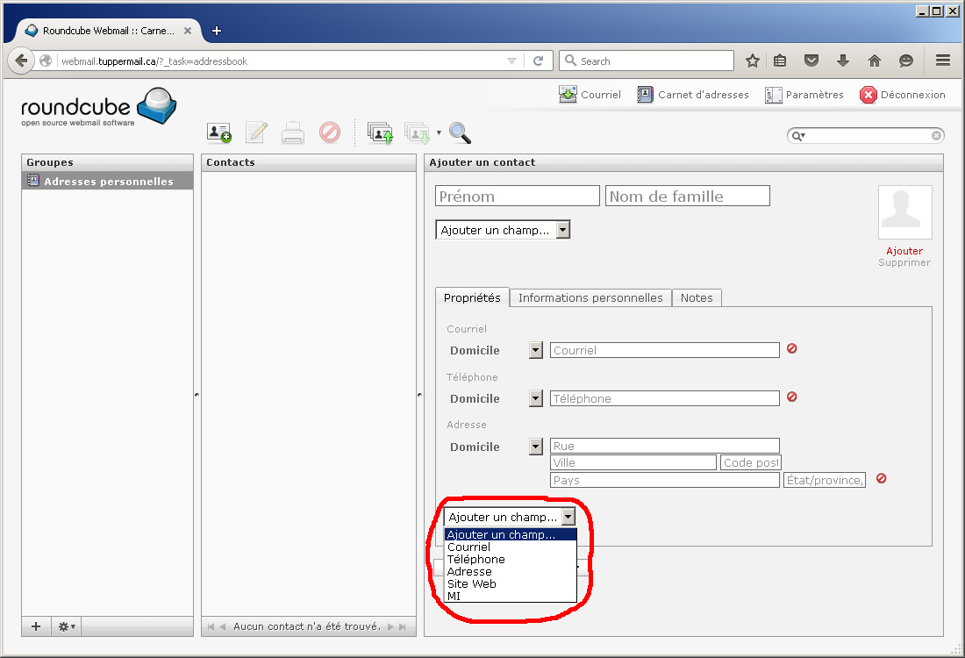Switch to Informations personnelles tab
This screenshot has width=965, height=658.
click(590, 297)
